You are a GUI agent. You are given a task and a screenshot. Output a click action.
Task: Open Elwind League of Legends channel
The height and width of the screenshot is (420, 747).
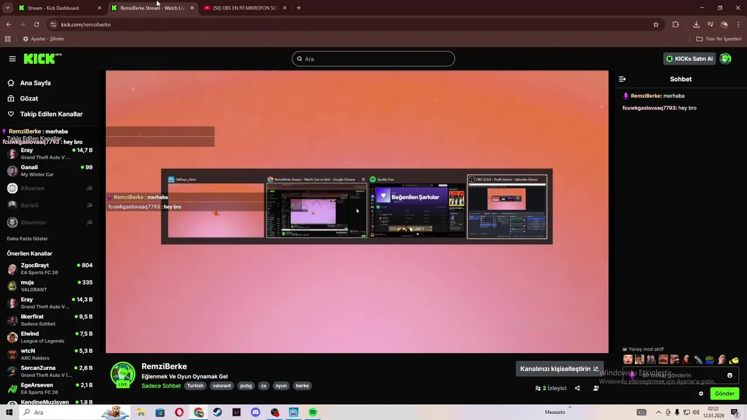pos(50,337)
